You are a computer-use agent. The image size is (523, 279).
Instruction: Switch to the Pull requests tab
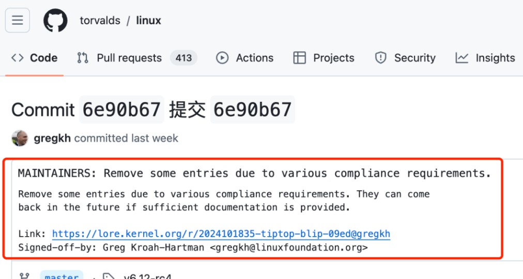tap(129, 58)
